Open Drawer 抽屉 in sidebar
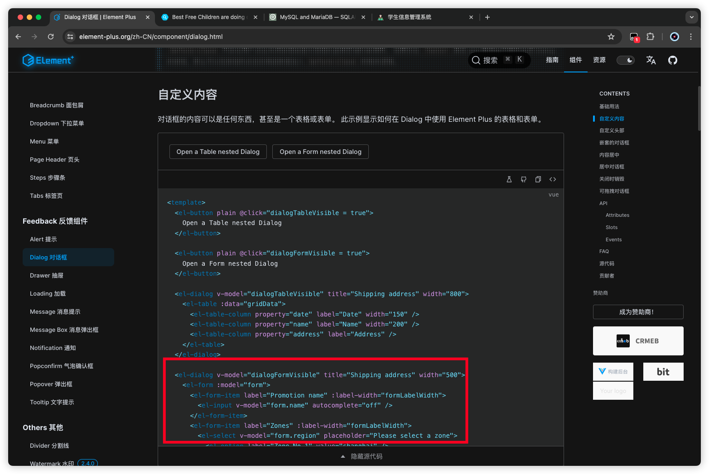Screen dimensions: 709x474 tap(47, 275)
